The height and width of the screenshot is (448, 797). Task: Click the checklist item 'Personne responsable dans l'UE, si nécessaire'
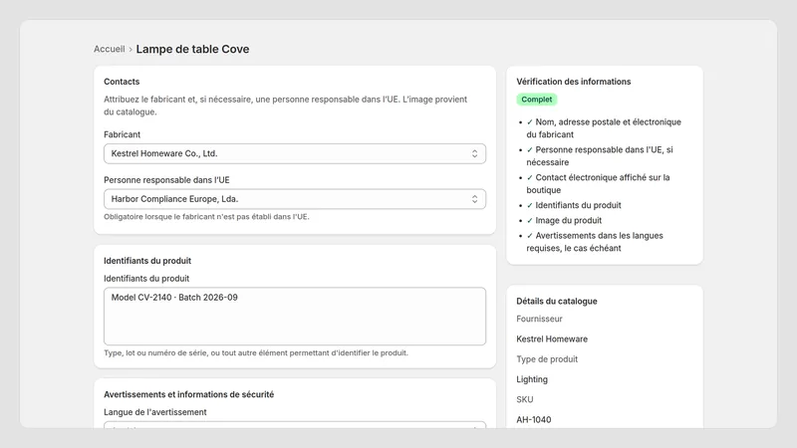point(600,156)
